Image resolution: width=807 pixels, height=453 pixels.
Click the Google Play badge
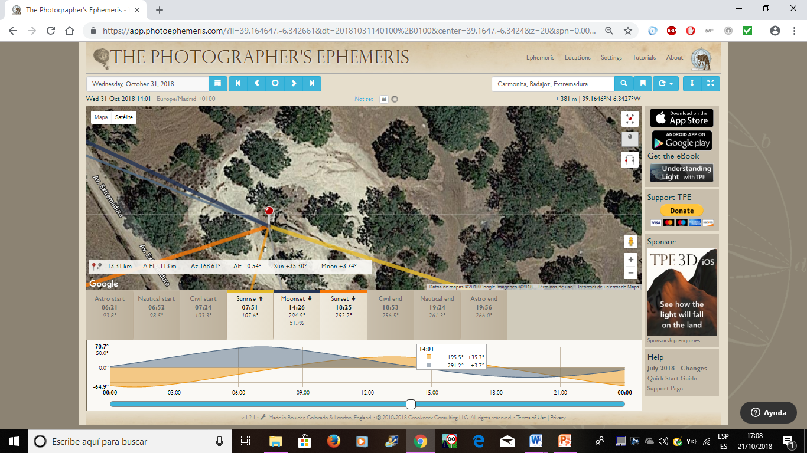click(682, 140)
